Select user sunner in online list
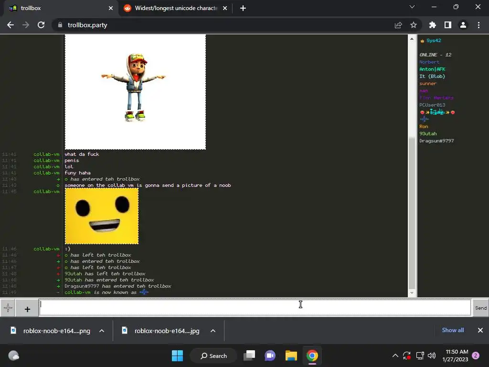 click(427, 84)
